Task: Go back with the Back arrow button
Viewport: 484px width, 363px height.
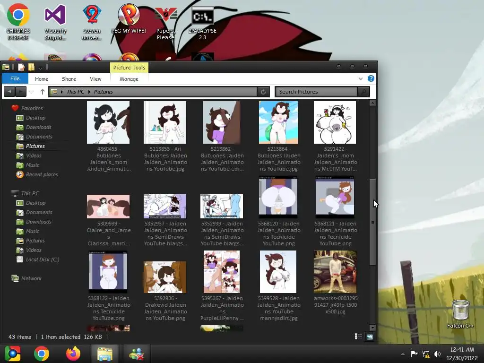Action: pos(9,92)
